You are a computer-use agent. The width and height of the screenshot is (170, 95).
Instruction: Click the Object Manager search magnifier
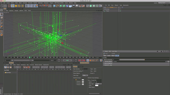click(164, 5)
